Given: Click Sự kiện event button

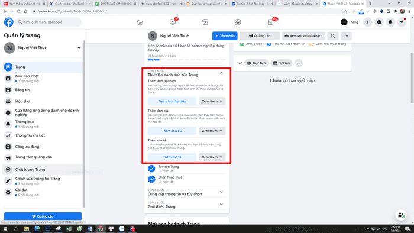Looking at the screenshot, I should click(281, 63).
